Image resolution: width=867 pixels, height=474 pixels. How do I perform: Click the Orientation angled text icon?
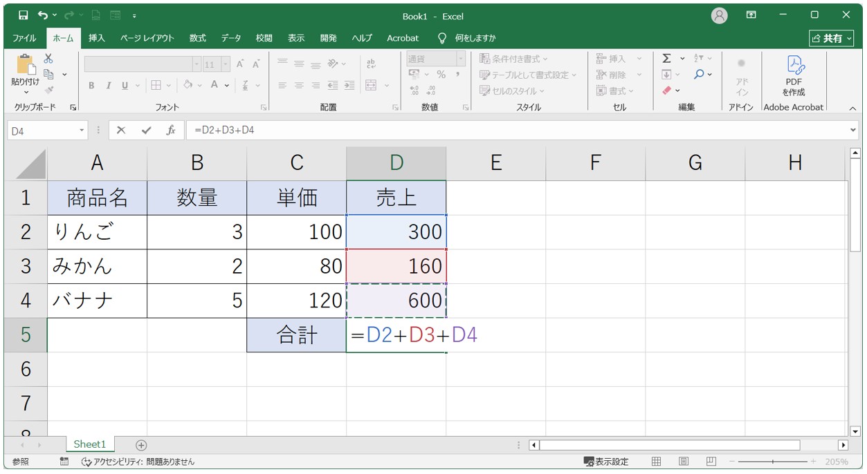click(333, 64)
